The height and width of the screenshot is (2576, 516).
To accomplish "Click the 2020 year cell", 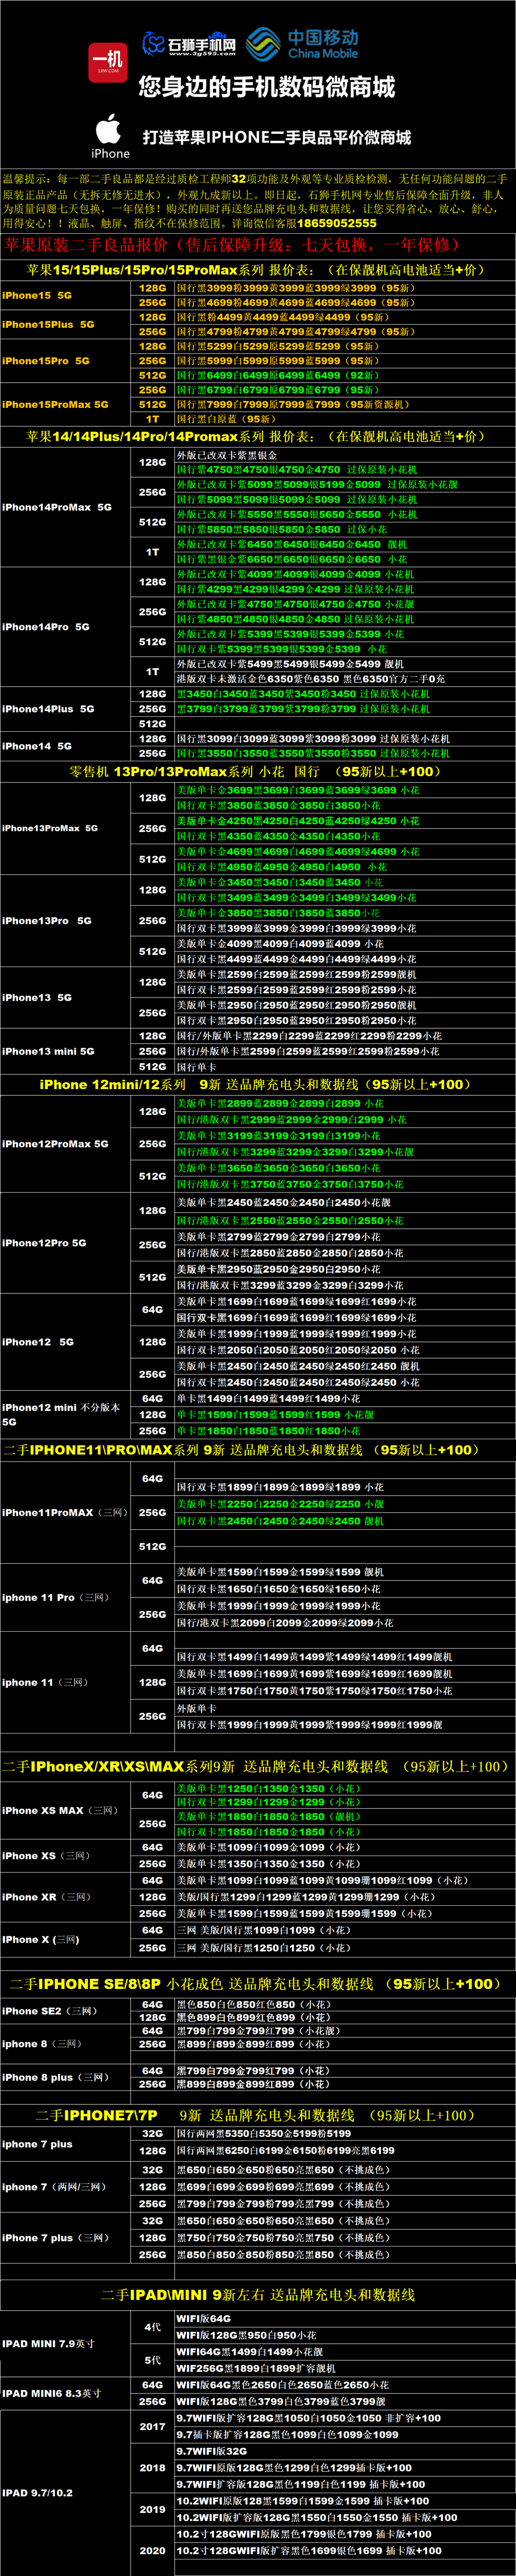I will 153,2550.
